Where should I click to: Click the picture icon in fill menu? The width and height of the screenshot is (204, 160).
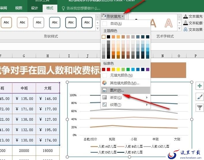[x=105, y=90]
